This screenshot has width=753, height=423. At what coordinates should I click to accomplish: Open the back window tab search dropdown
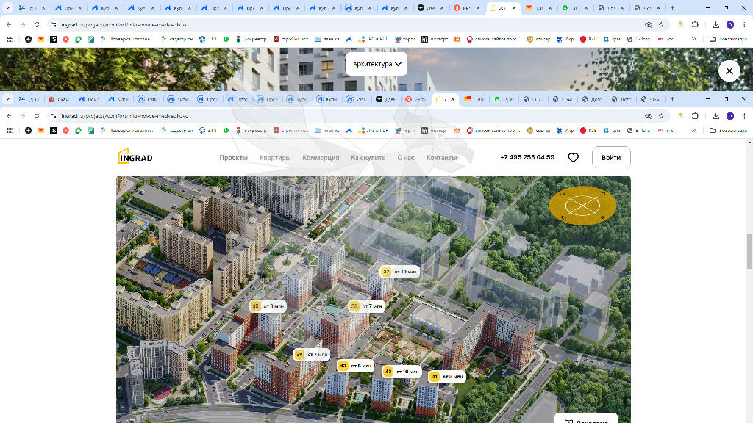pyautogui.click(x=7, y=7)
